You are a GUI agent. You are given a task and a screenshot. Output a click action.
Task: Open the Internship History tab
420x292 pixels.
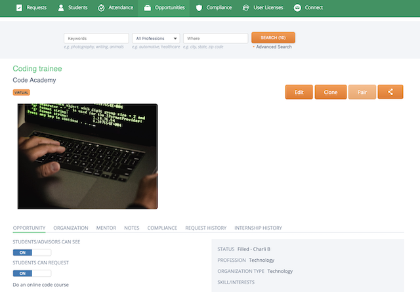pos(258,228)
